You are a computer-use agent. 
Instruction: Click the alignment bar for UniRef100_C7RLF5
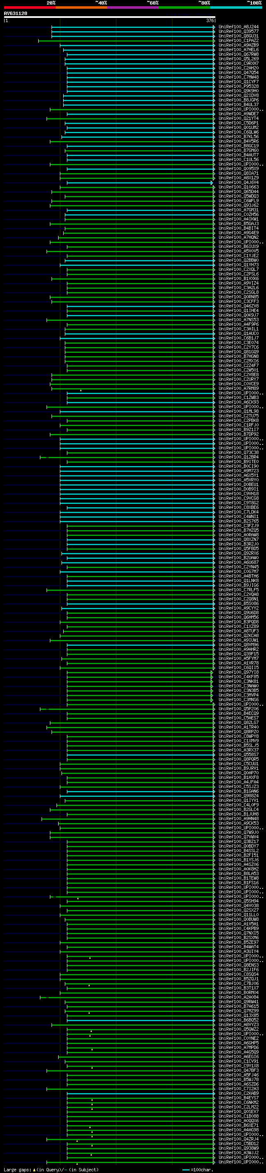point(131,590)
